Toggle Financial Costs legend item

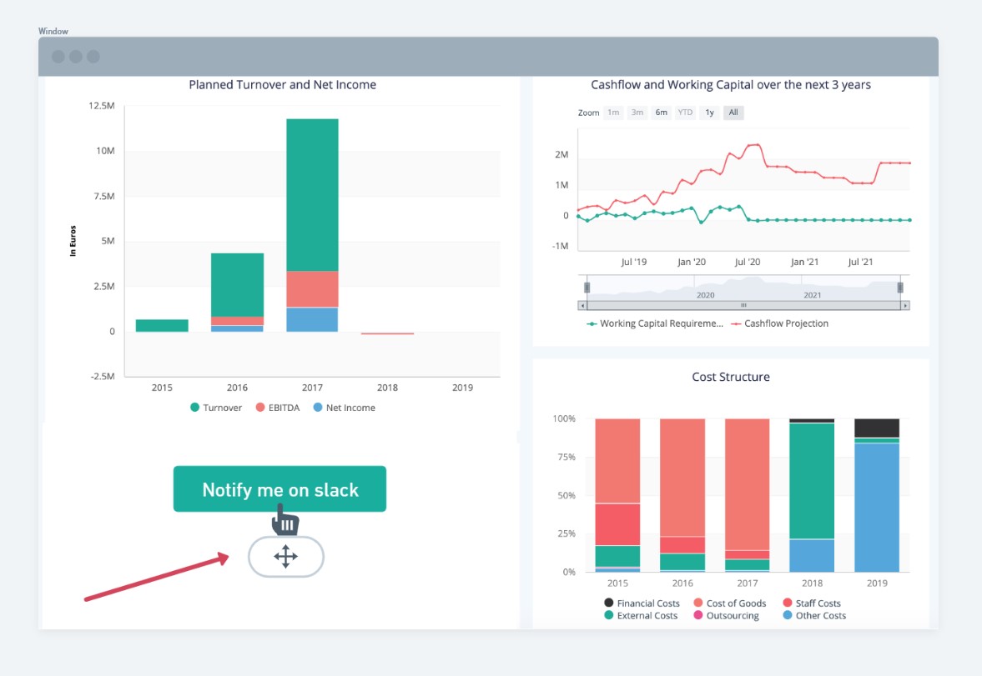(x=642, y=603)
